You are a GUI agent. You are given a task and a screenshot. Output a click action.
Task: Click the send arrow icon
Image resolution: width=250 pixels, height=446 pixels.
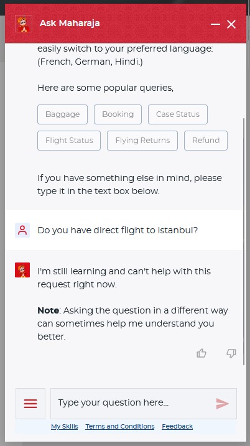pos(223,404)
